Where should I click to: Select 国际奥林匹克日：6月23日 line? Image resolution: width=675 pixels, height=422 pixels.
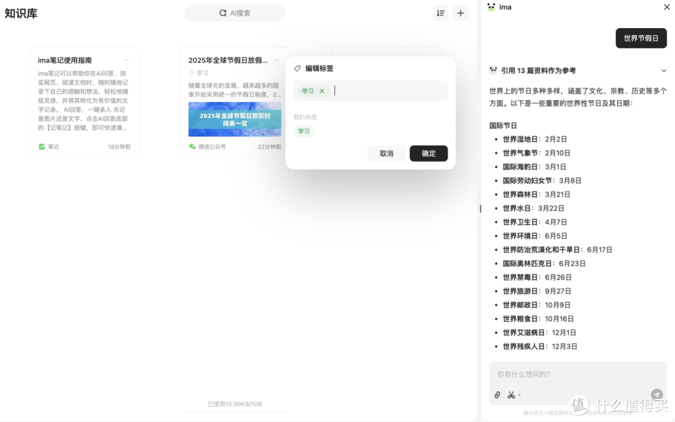click(544, 263)
